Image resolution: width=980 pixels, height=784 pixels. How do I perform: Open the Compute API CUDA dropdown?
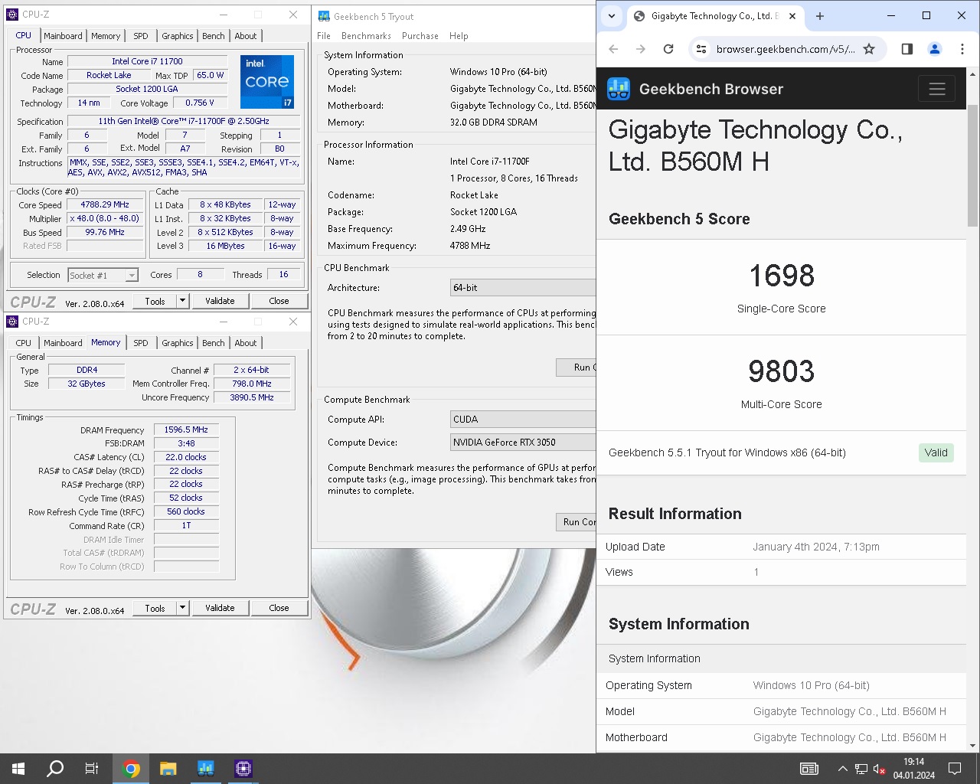pyautogui.click(x=523, y=420)
